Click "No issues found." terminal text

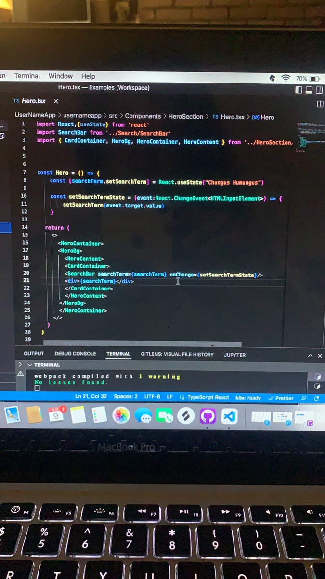click(71, 382)
